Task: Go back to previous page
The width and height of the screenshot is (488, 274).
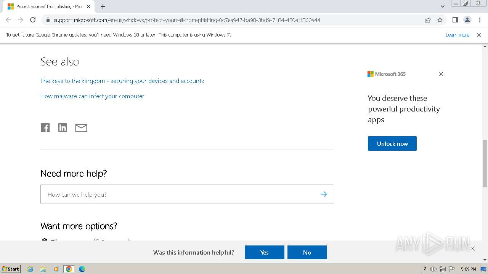Action: [x=8, y=20]
